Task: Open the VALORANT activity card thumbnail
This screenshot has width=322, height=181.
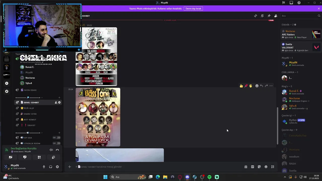Action: (316, 47)
